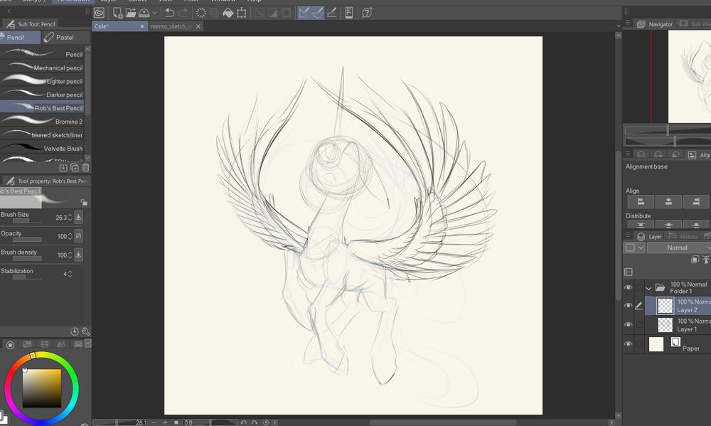711x426 pixels.
Task: Toggle snap to ruler
Action: (x=304, y=13)
